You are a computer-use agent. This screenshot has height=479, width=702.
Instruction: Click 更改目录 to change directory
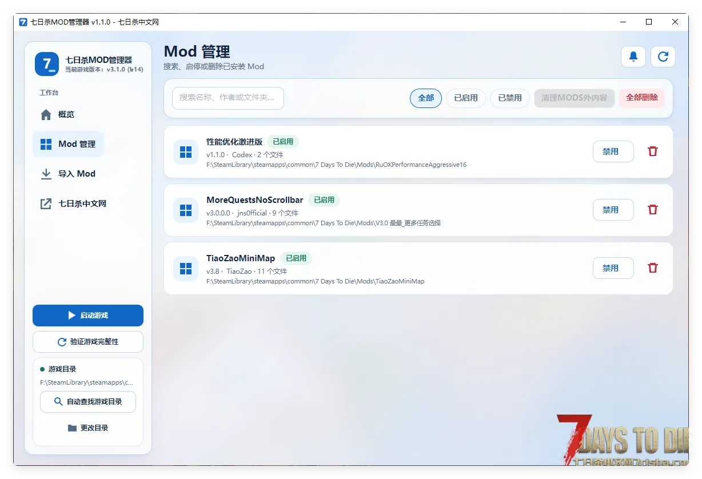88,428
